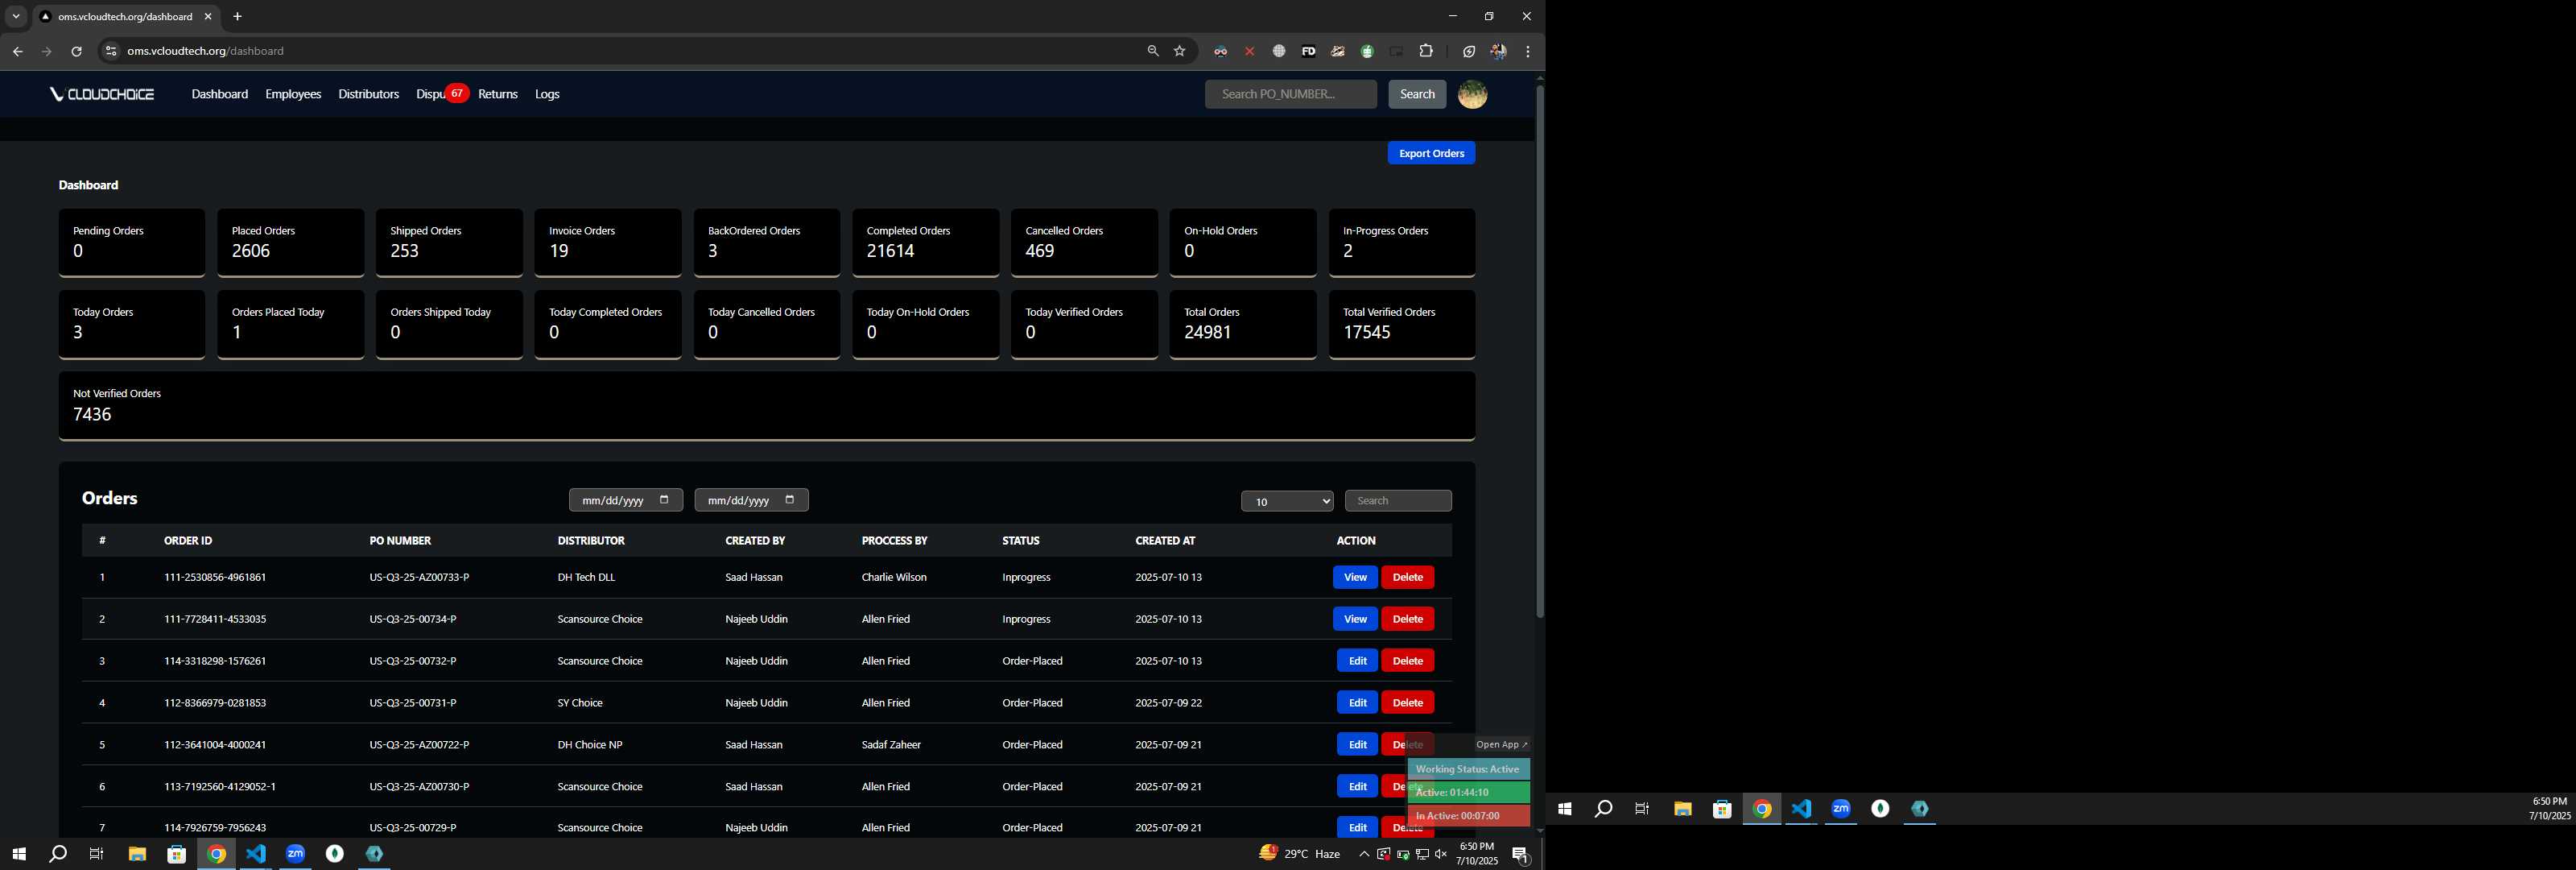Open site information icon in address bar
This screenshot has height=870, width=2576.
pyautogui.click(x=111, y=51)
